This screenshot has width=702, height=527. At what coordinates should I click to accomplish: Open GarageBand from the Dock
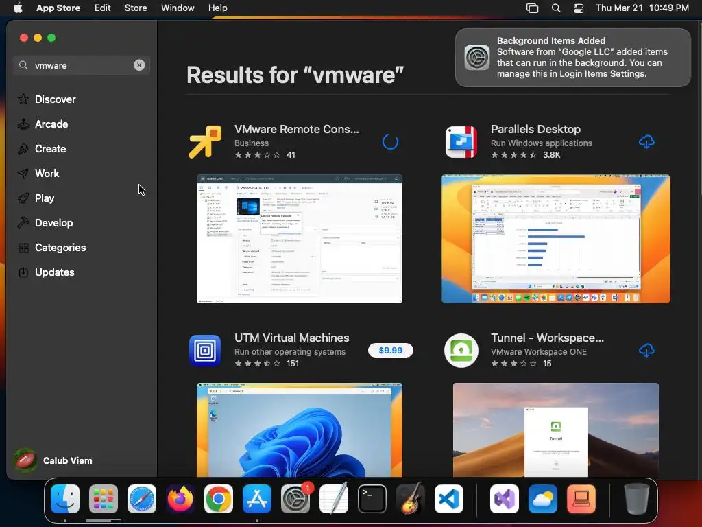[x=411, y=498]
